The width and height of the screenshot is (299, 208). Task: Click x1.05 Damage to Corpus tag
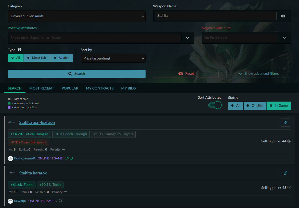[x=113, y=134]
